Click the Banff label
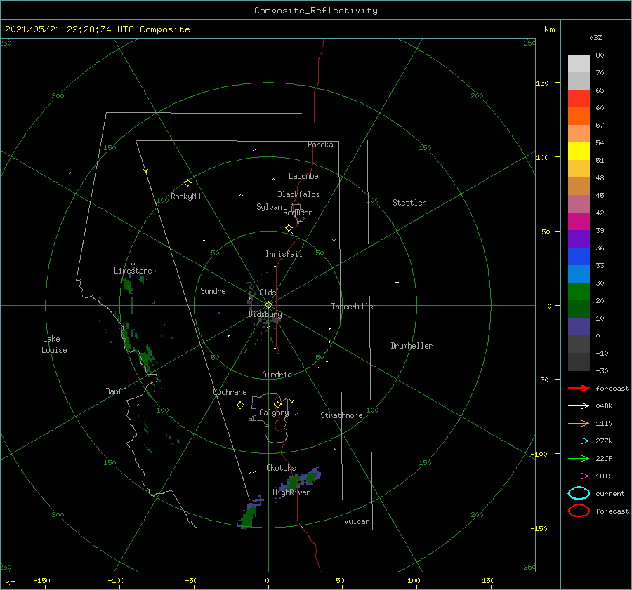The height and width of the screenshot is (590, 632). click(116, 391)
